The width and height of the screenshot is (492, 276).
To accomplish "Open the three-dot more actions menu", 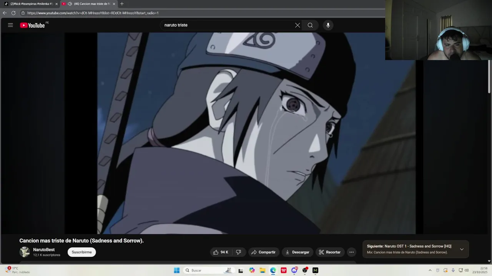I will (351, 252).
